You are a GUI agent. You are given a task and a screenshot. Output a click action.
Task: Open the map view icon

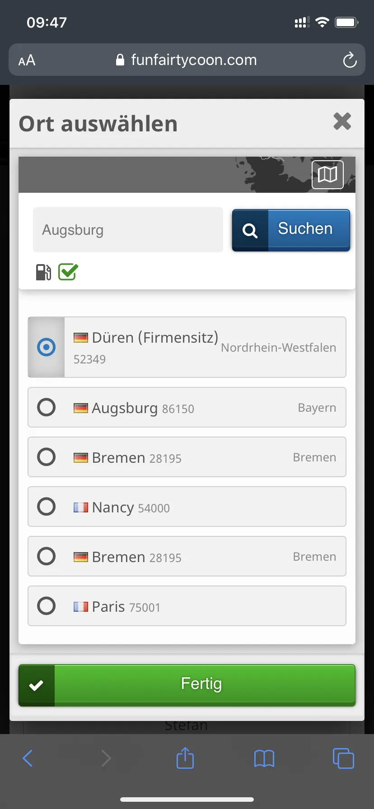(327, 174)
